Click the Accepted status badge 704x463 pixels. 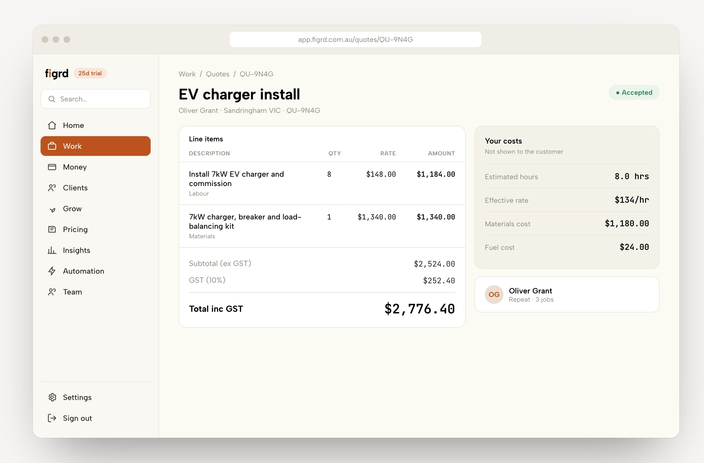634,92
